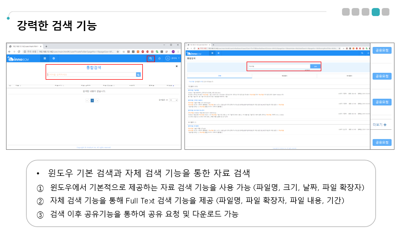The width and height of the screenshot is (401, 233).
Task: Open the settings gear in left innoECM header
Action: pos(54,59)
